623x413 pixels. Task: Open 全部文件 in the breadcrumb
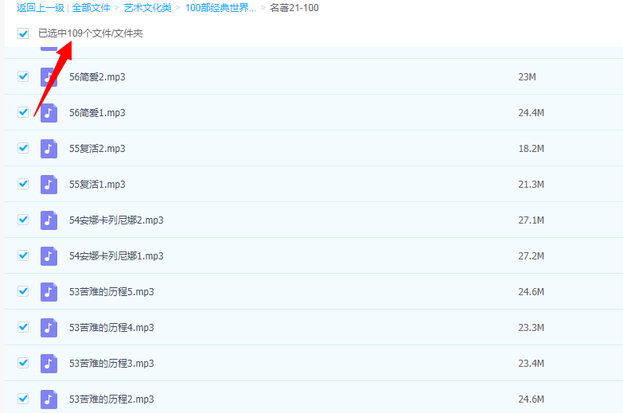[x=91, y=8]
